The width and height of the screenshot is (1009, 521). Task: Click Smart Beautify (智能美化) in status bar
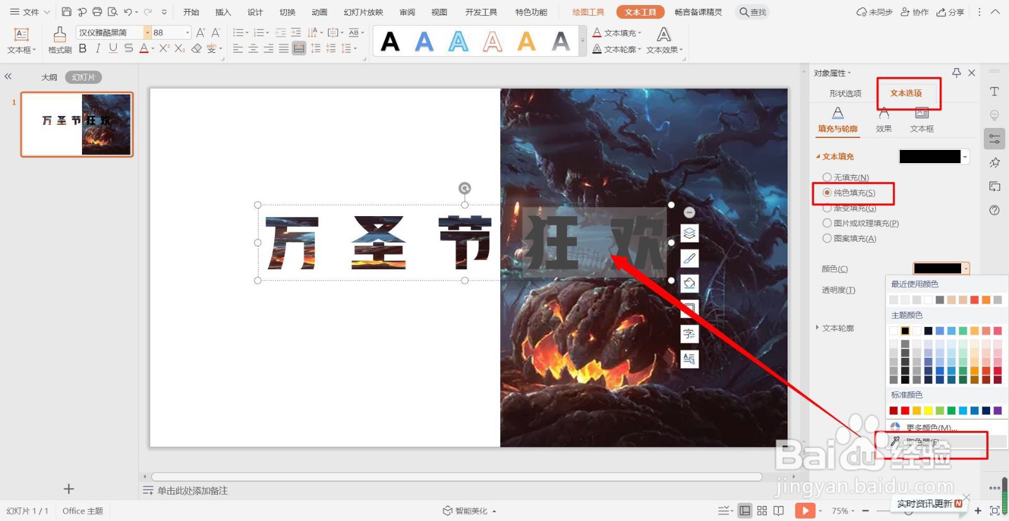pyautogui.click(x=470, y=511)
